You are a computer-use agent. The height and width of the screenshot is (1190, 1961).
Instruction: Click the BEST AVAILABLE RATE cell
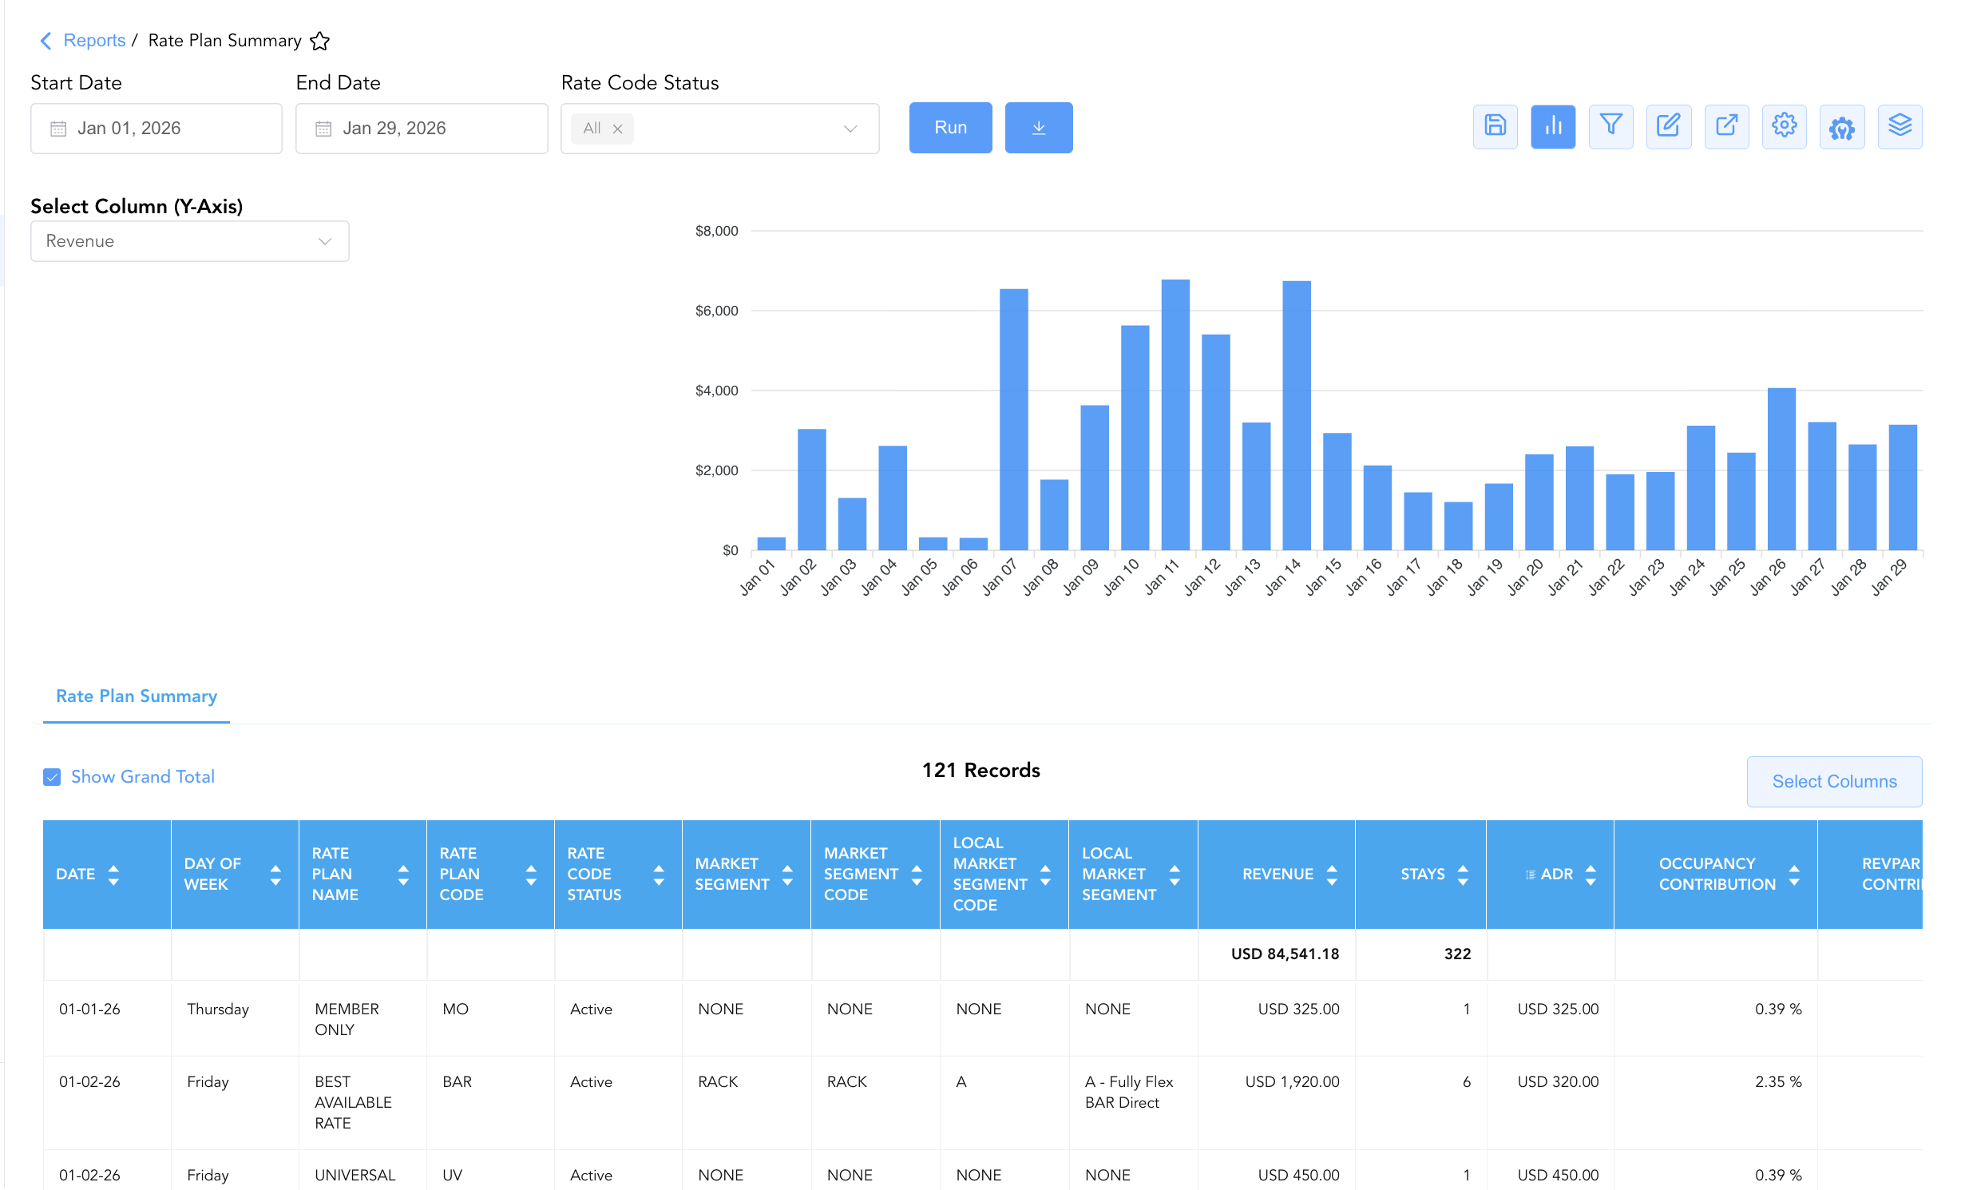[362, 1102]
